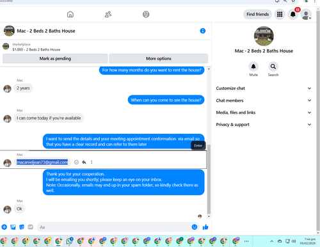Open emoji picker in message field
The width and height of the screenshot is (320, 247).
pos(195,227)
